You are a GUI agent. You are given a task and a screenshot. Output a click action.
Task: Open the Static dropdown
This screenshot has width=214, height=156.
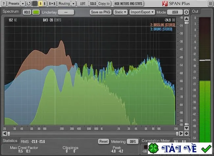click(120, 12)
